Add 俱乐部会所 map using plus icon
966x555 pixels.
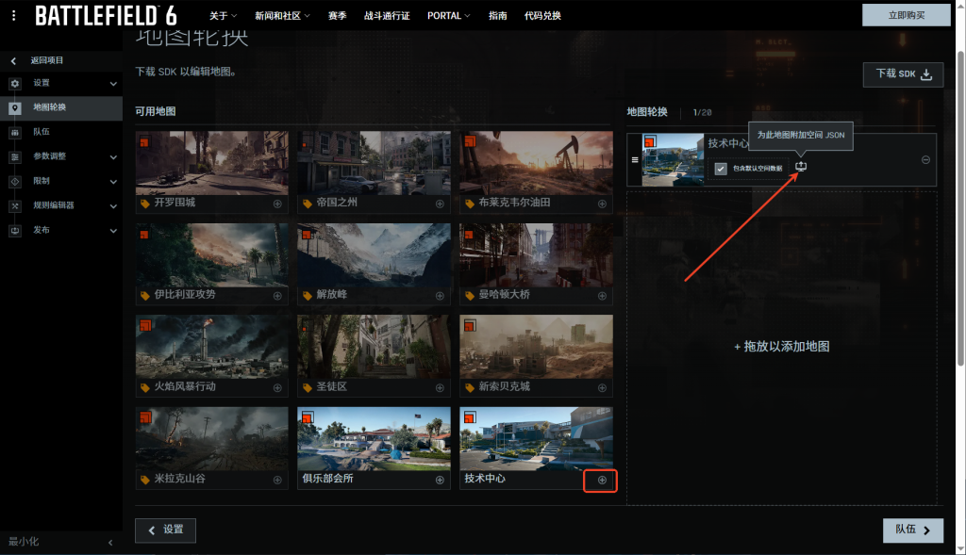pos(440,481)
